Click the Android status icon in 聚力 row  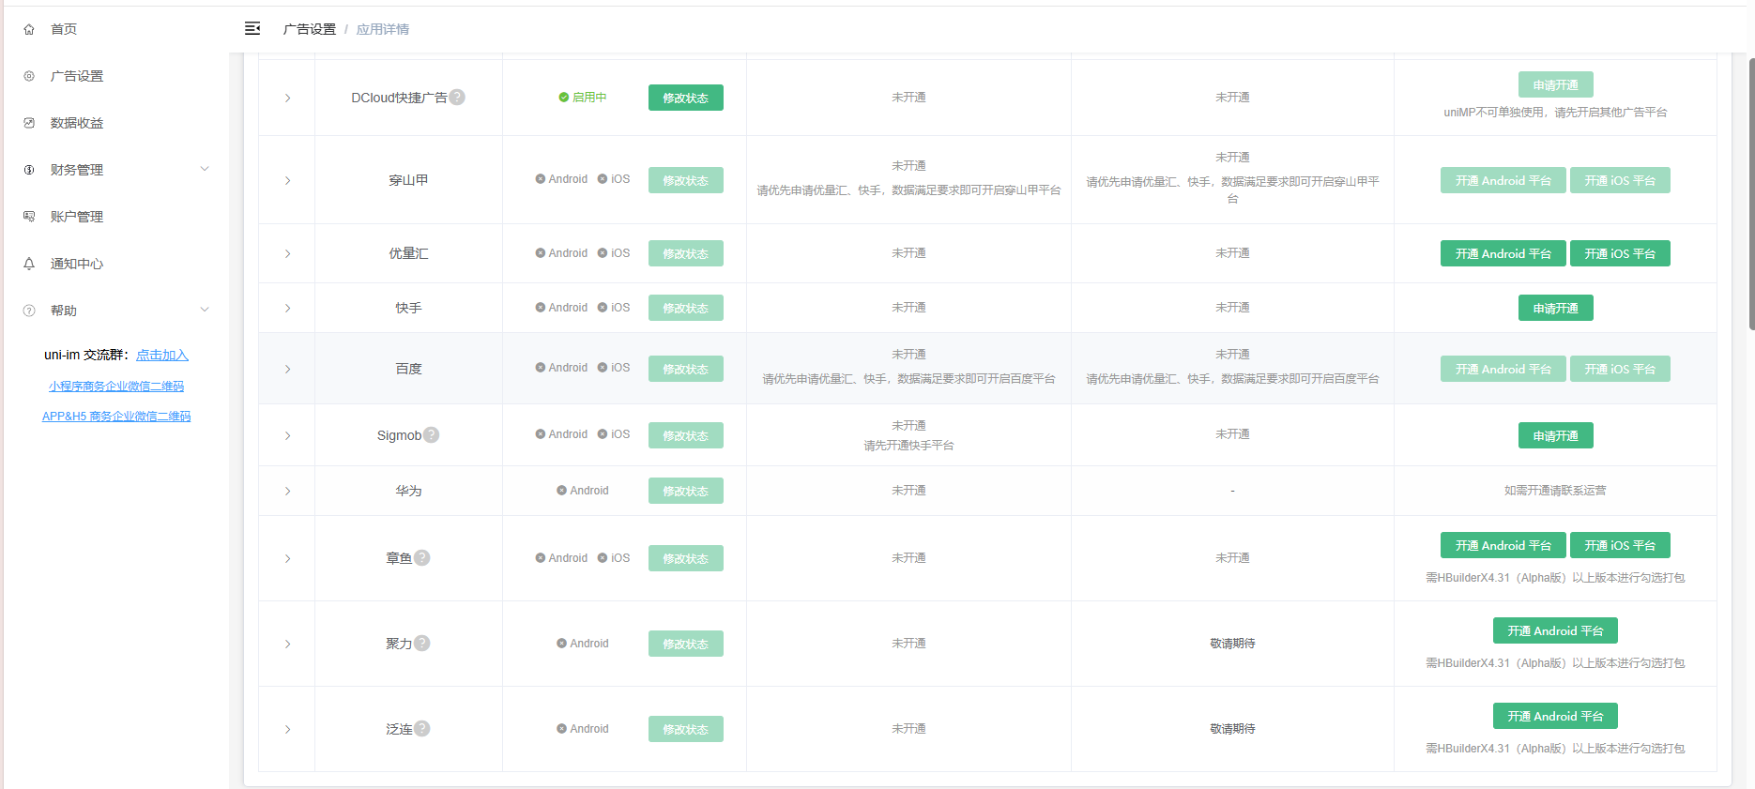click(561, 643)
